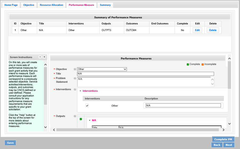Click the intervention Description input field

pos(183,106)
